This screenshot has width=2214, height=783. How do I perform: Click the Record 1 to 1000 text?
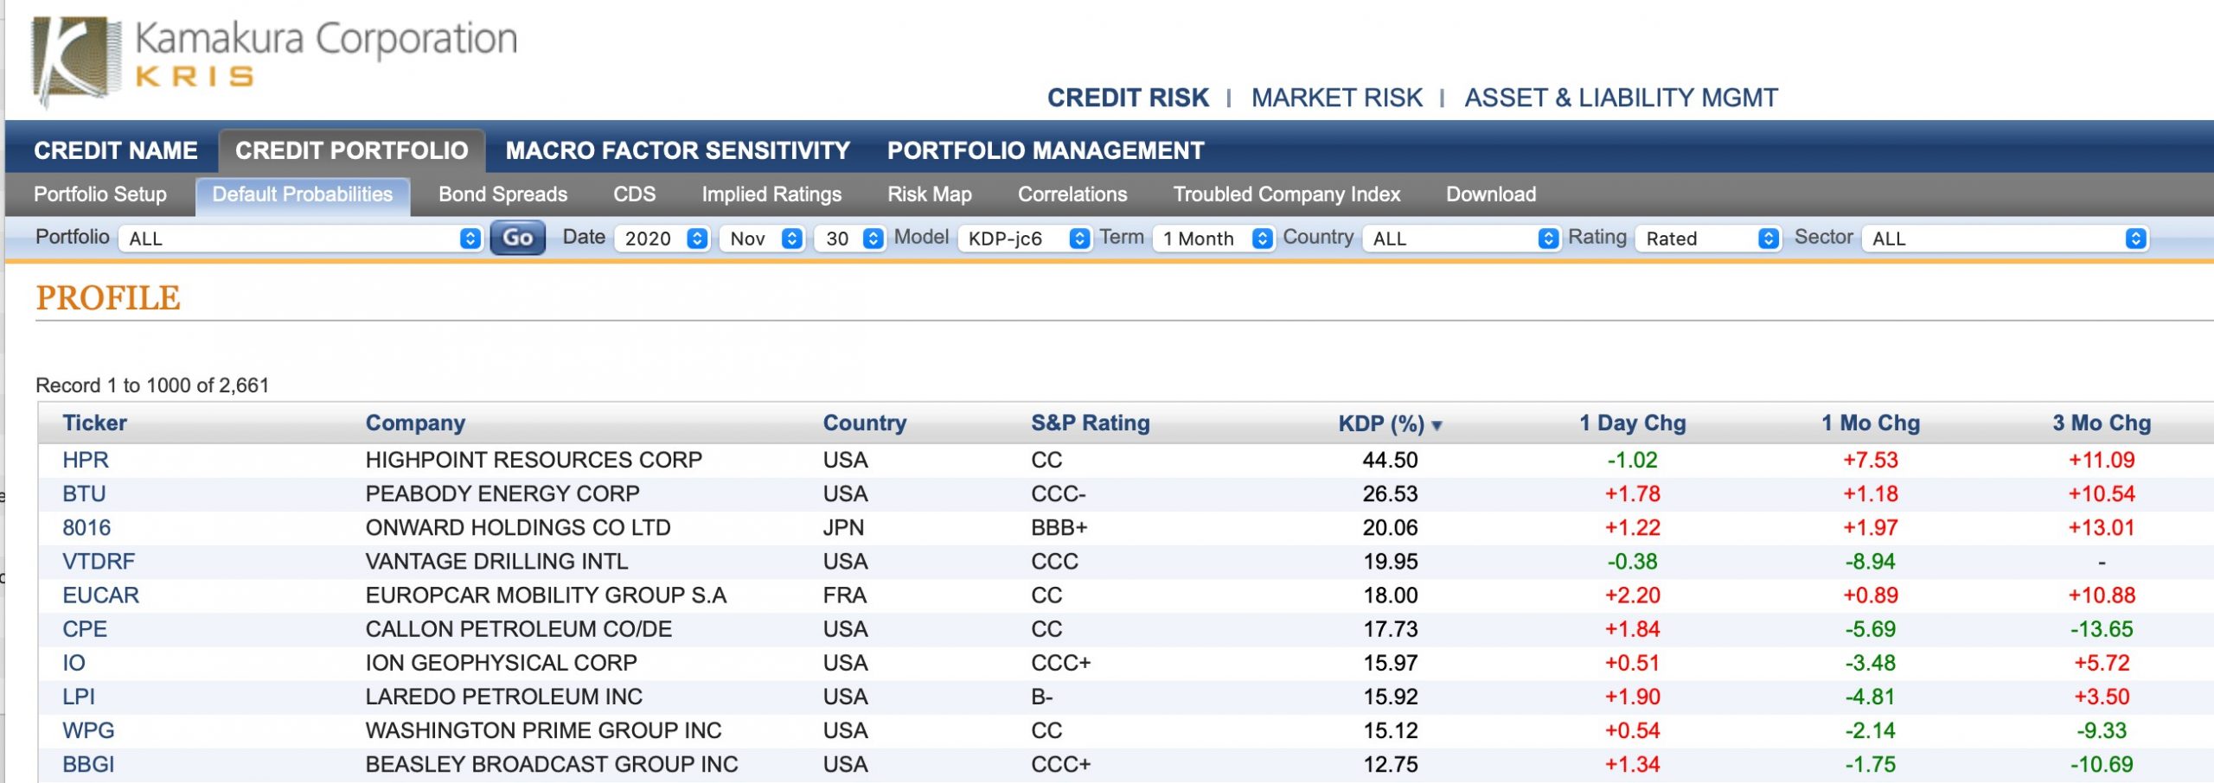[x=152, y=385]
